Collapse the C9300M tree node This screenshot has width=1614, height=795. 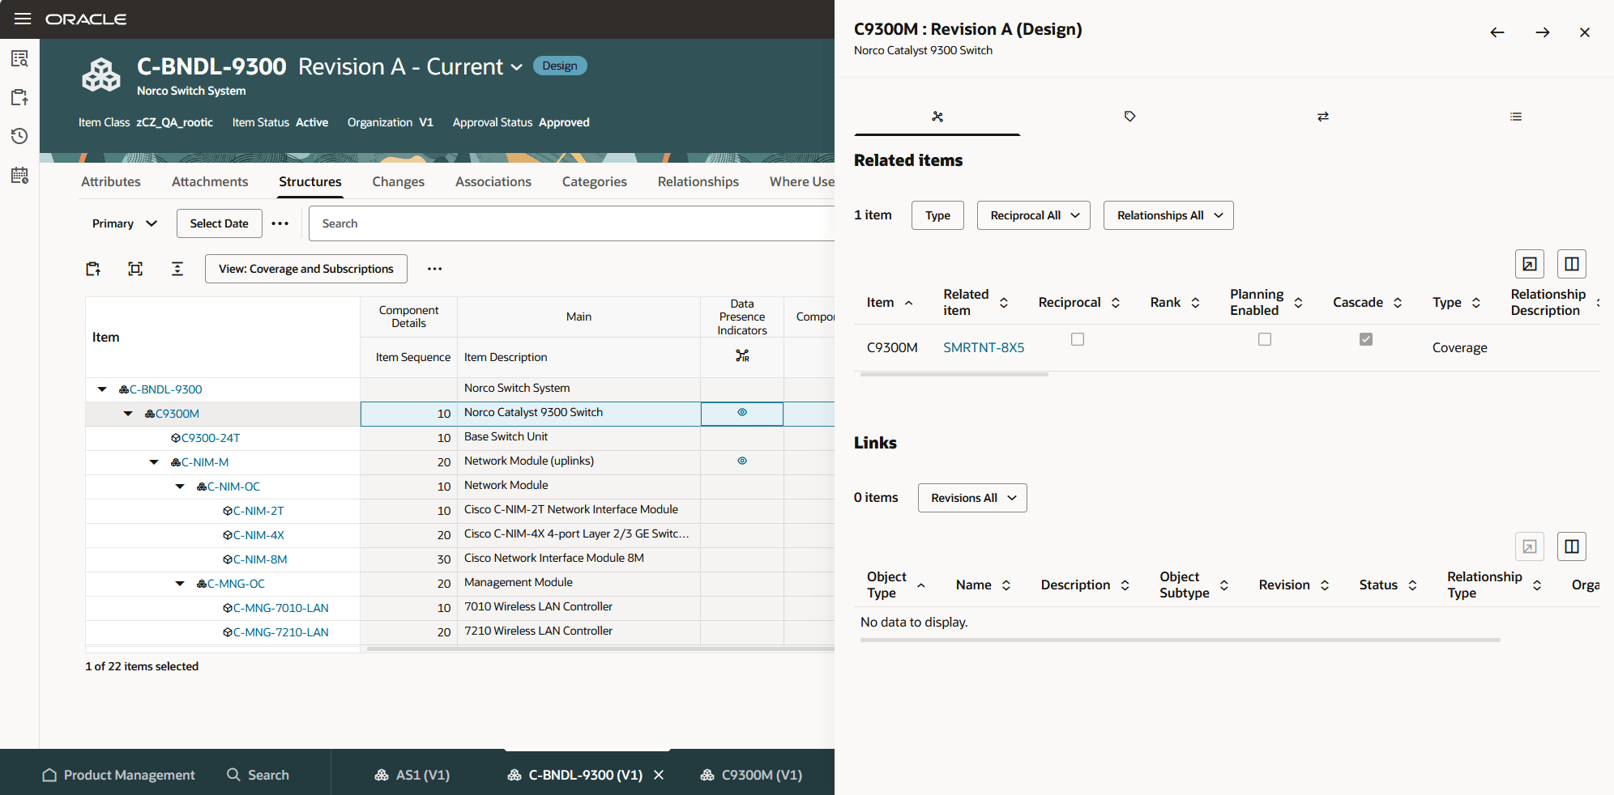[x=128, y=414]
